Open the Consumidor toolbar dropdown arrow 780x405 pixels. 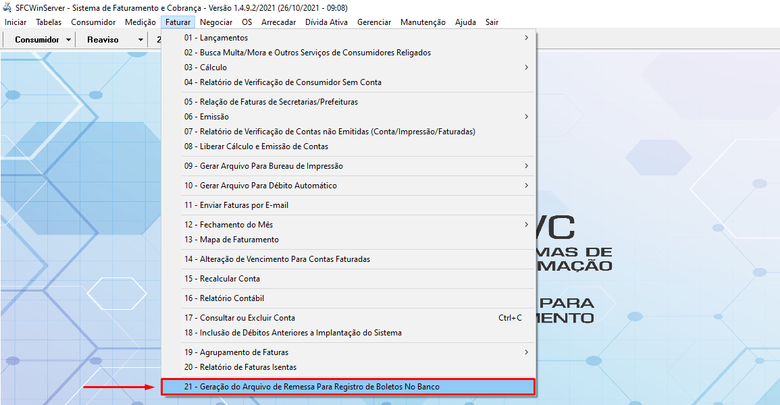tap(69, 40)
